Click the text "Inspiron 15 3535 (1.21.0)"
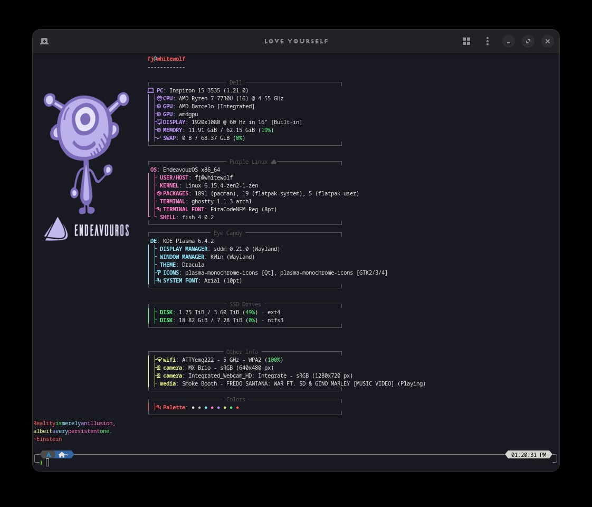Image resolution: width=592 pixels, height=507 pixels. [209, 91]
